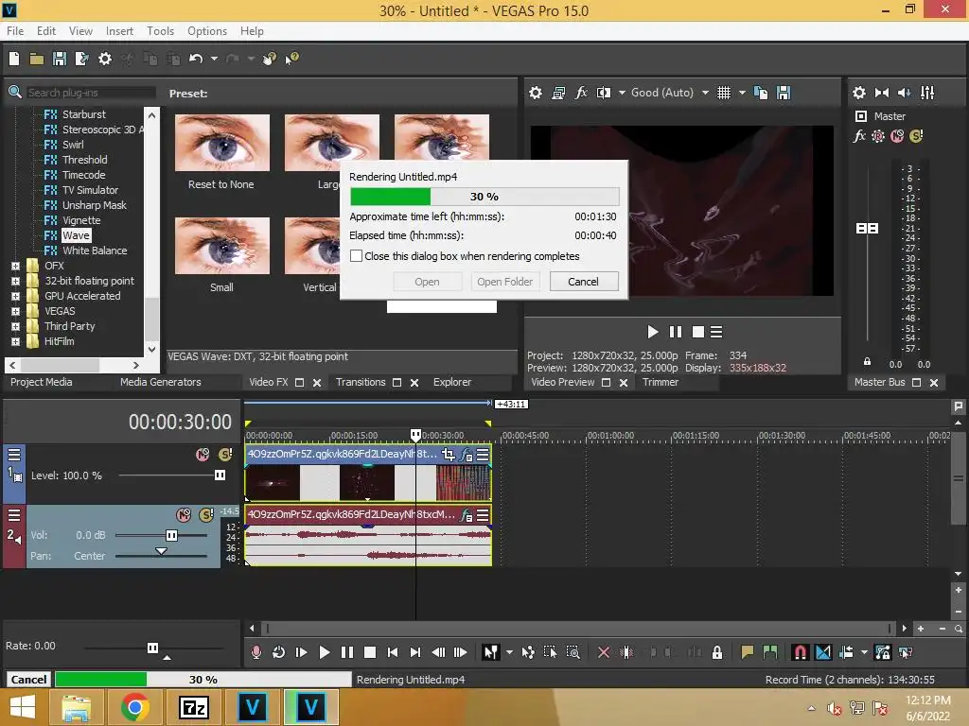
Task: Open the Tools menu
Action: tap(160, 31)
